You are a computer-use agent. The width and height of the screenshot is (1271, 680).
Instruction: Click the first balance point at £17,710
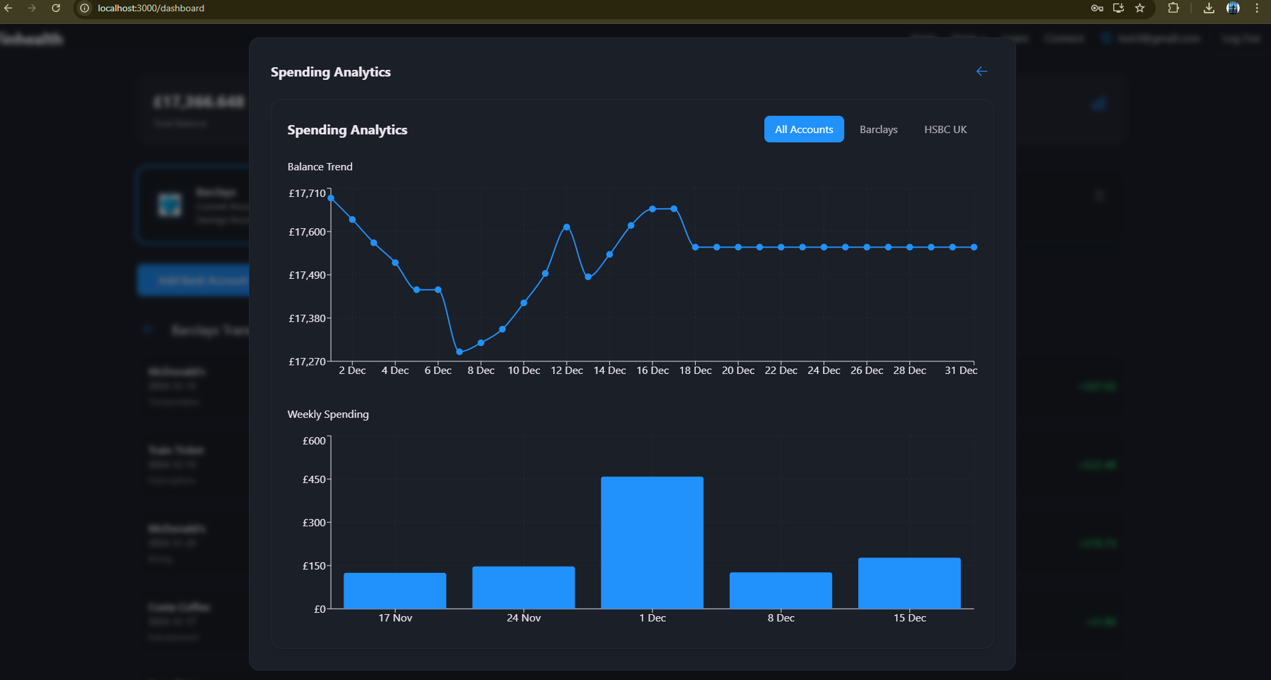click(x=331, y=198)
